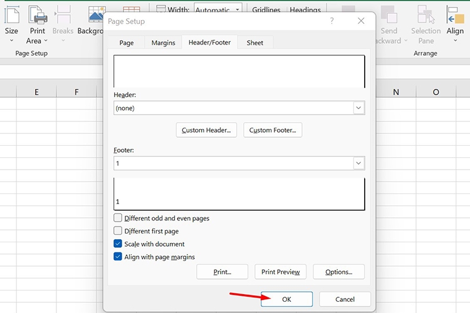This screenshot has height=313, width=470.
Task: Click the Custom Header button
Action: 206,130
